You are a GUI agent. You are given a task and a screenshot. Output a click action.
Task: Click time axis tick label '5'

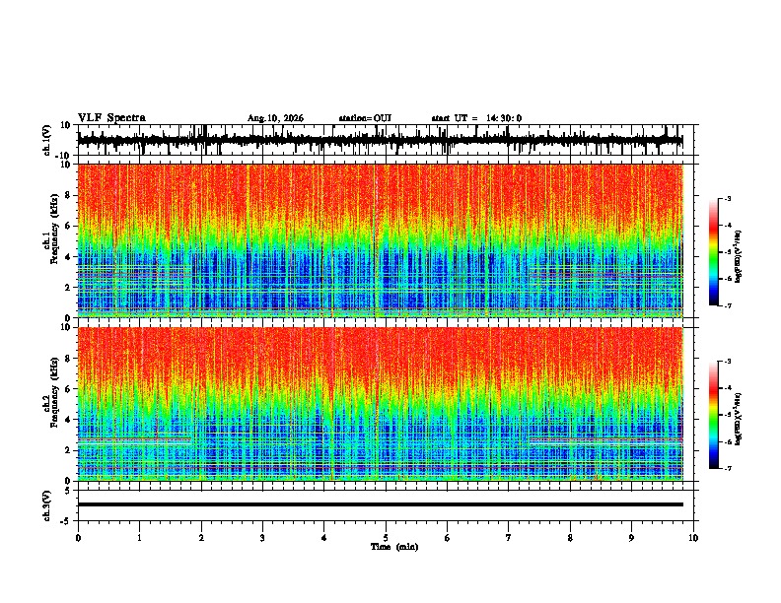386,538
